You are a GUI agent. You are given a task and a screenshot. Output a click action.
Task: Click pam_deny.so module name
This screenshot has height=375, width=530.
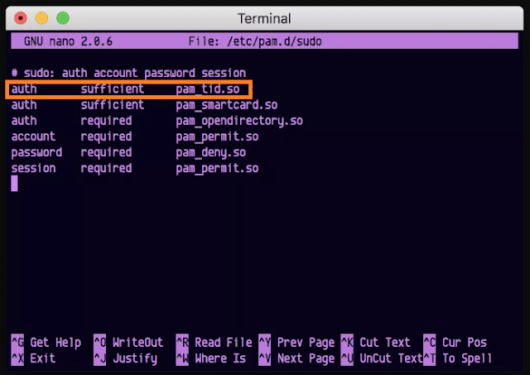click(210, 152)
